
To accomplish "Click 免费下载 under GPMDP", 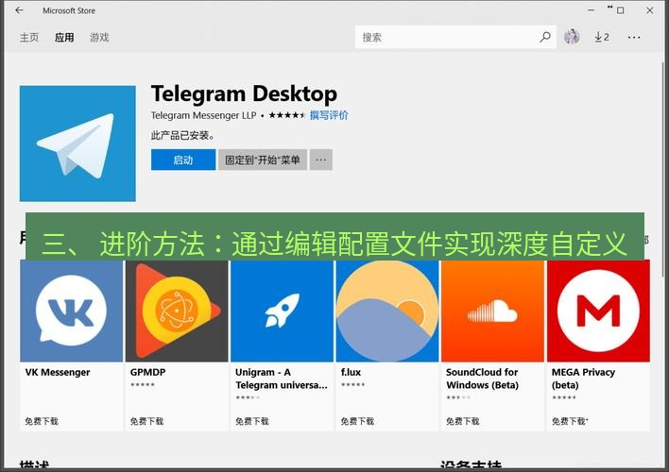I will (x=146, y=421).
